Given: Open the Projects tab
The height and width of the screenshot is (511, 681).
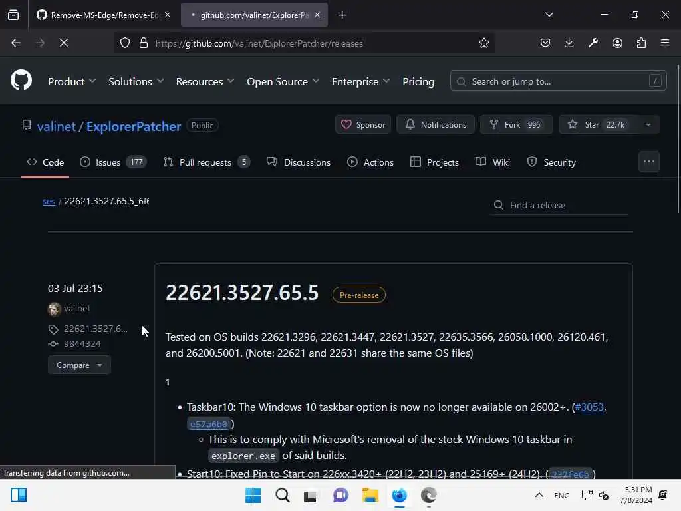Looking at the screenshot, I should 434,162.
